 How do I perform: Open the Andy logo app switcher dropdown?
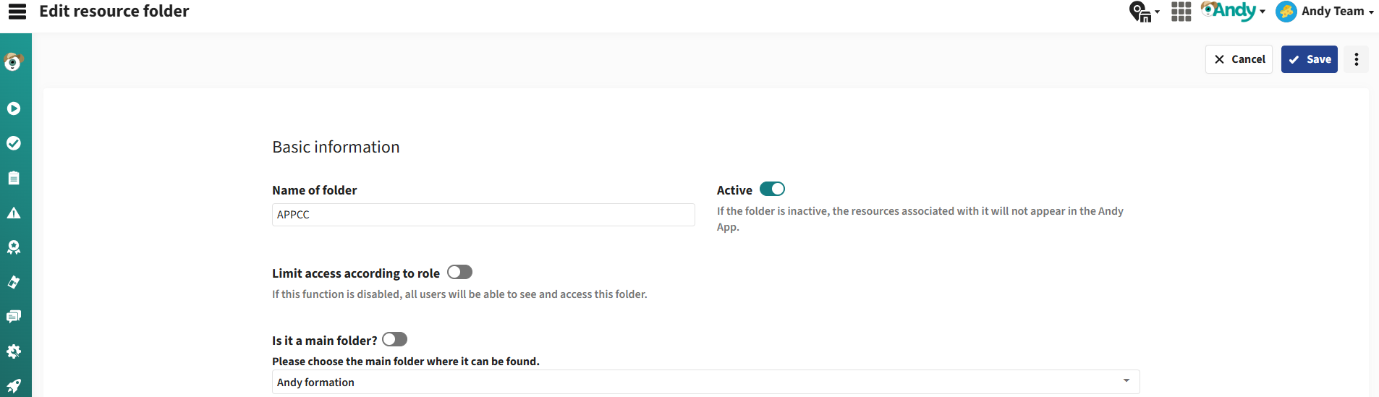tap(1233, 11)
